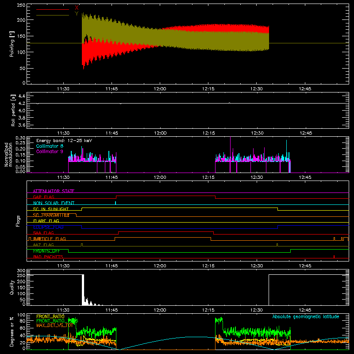354x354 pixels.
Task: Click the 3.6 tick on Roll period axis
Action: [22, 125]
